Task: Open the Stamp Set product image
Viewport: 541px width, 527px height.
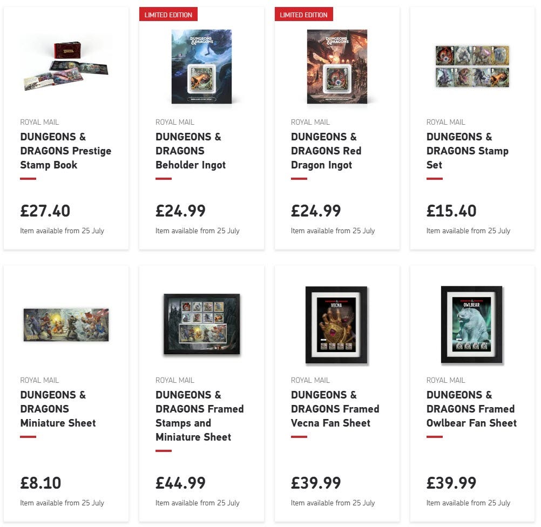Action: click(472, 66)
